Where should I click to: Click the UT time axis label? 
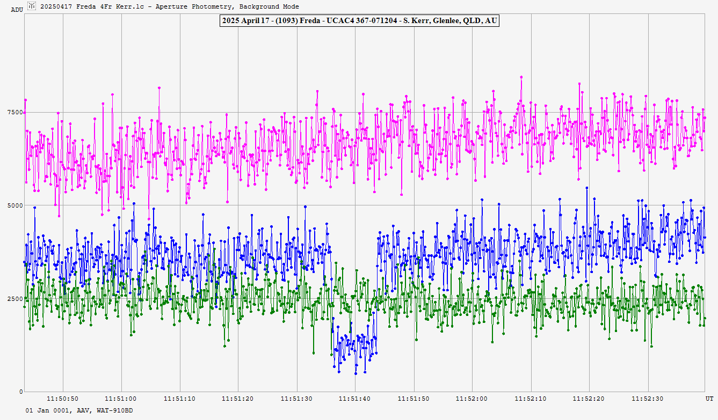coord(709,399)
